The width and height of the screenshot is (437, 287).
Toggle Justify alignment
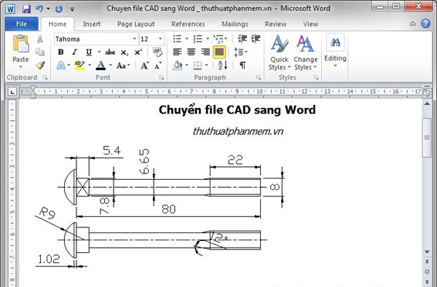219,52
